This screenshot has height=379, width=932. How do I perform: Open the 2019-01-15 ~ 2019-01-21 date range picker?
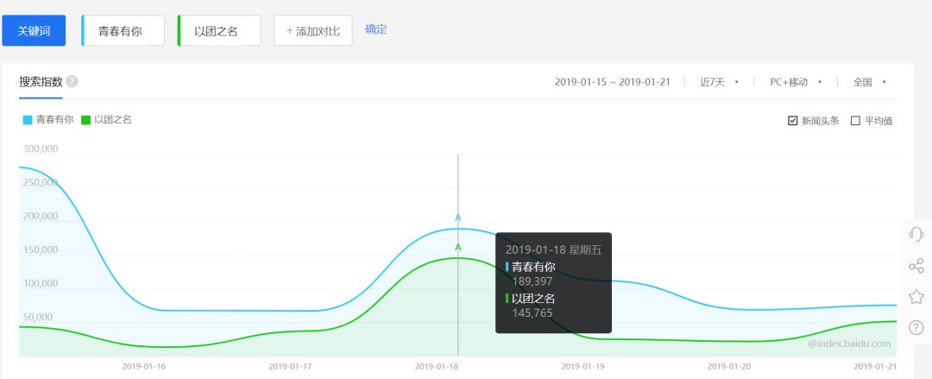coord(613,82)
